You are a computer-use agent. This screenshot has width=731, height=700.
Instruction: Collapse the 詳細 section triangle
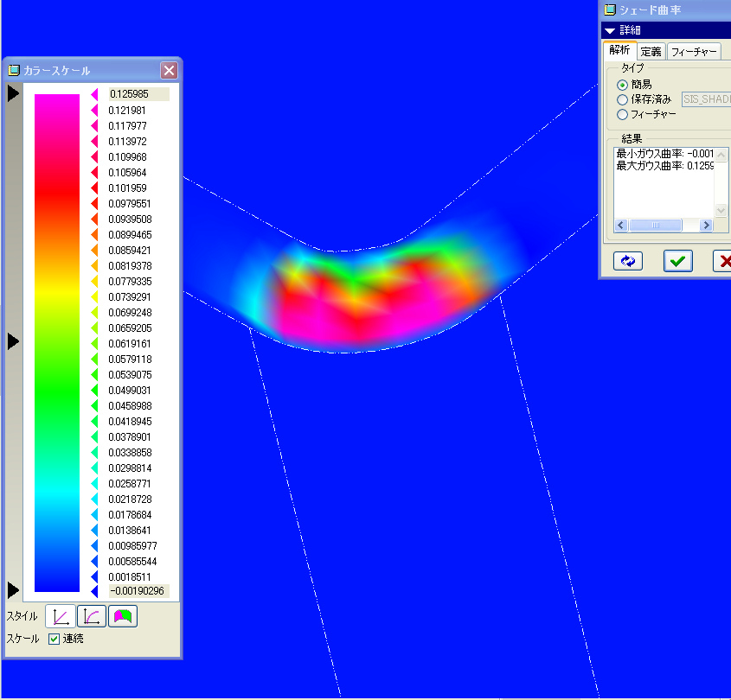[x=610, y=30]
